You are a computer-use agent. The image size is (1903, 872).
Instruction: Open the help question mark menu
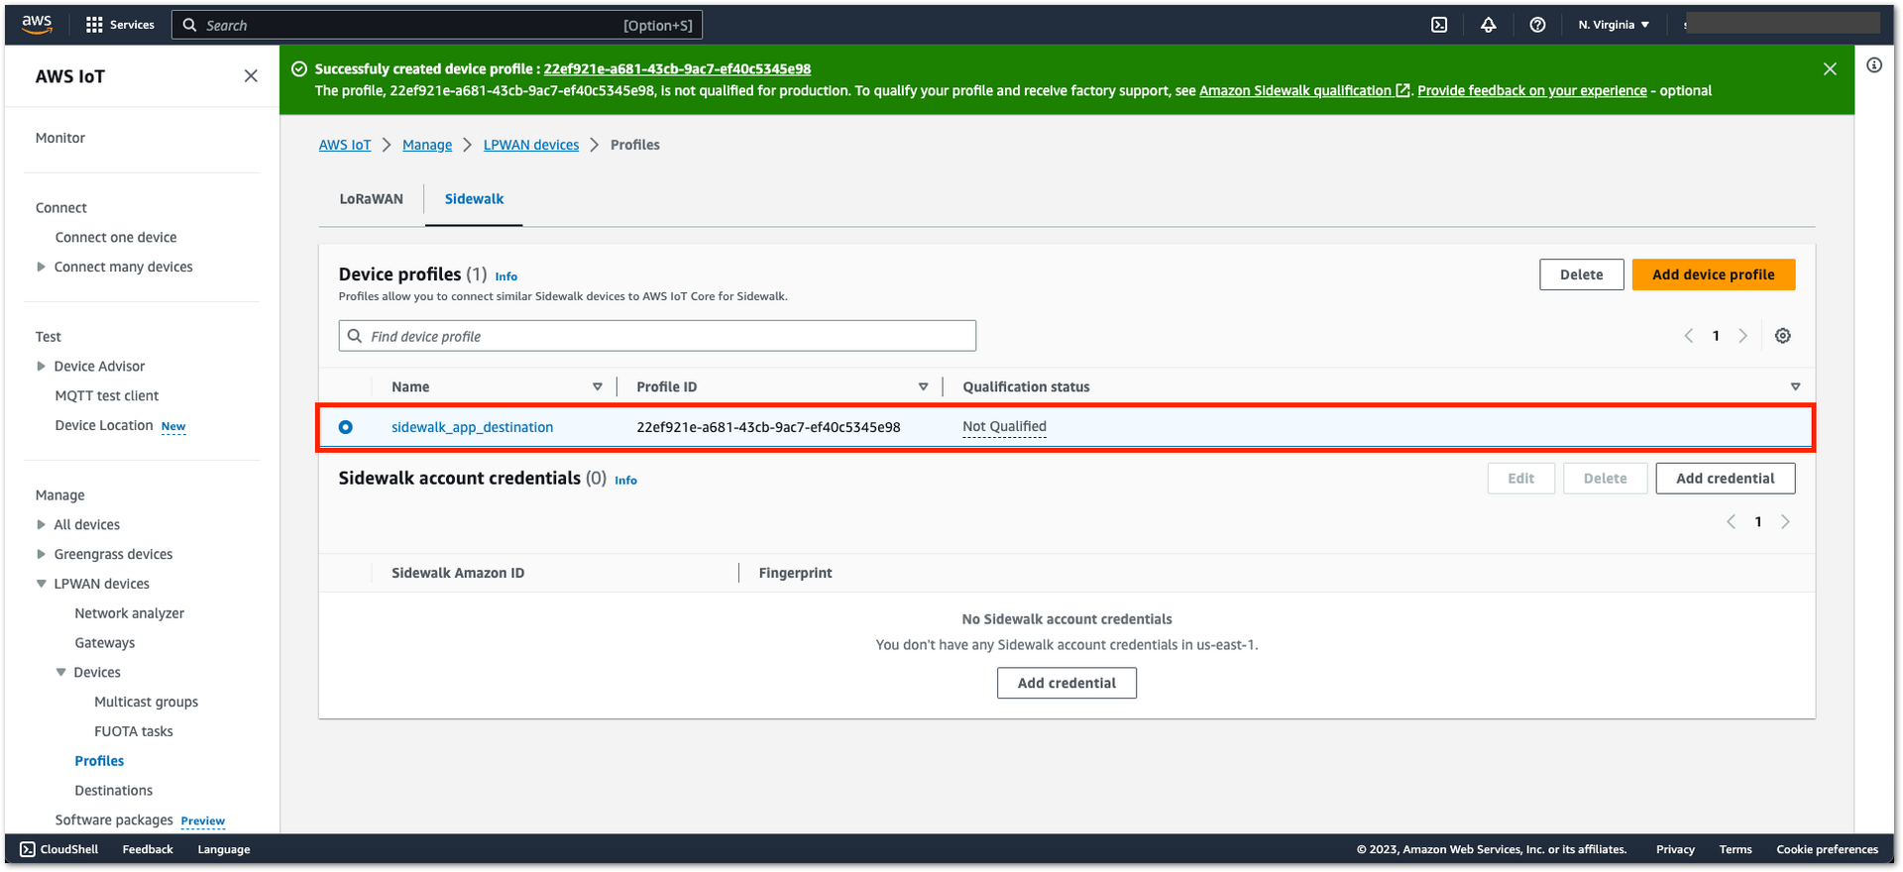[1537, 25]
